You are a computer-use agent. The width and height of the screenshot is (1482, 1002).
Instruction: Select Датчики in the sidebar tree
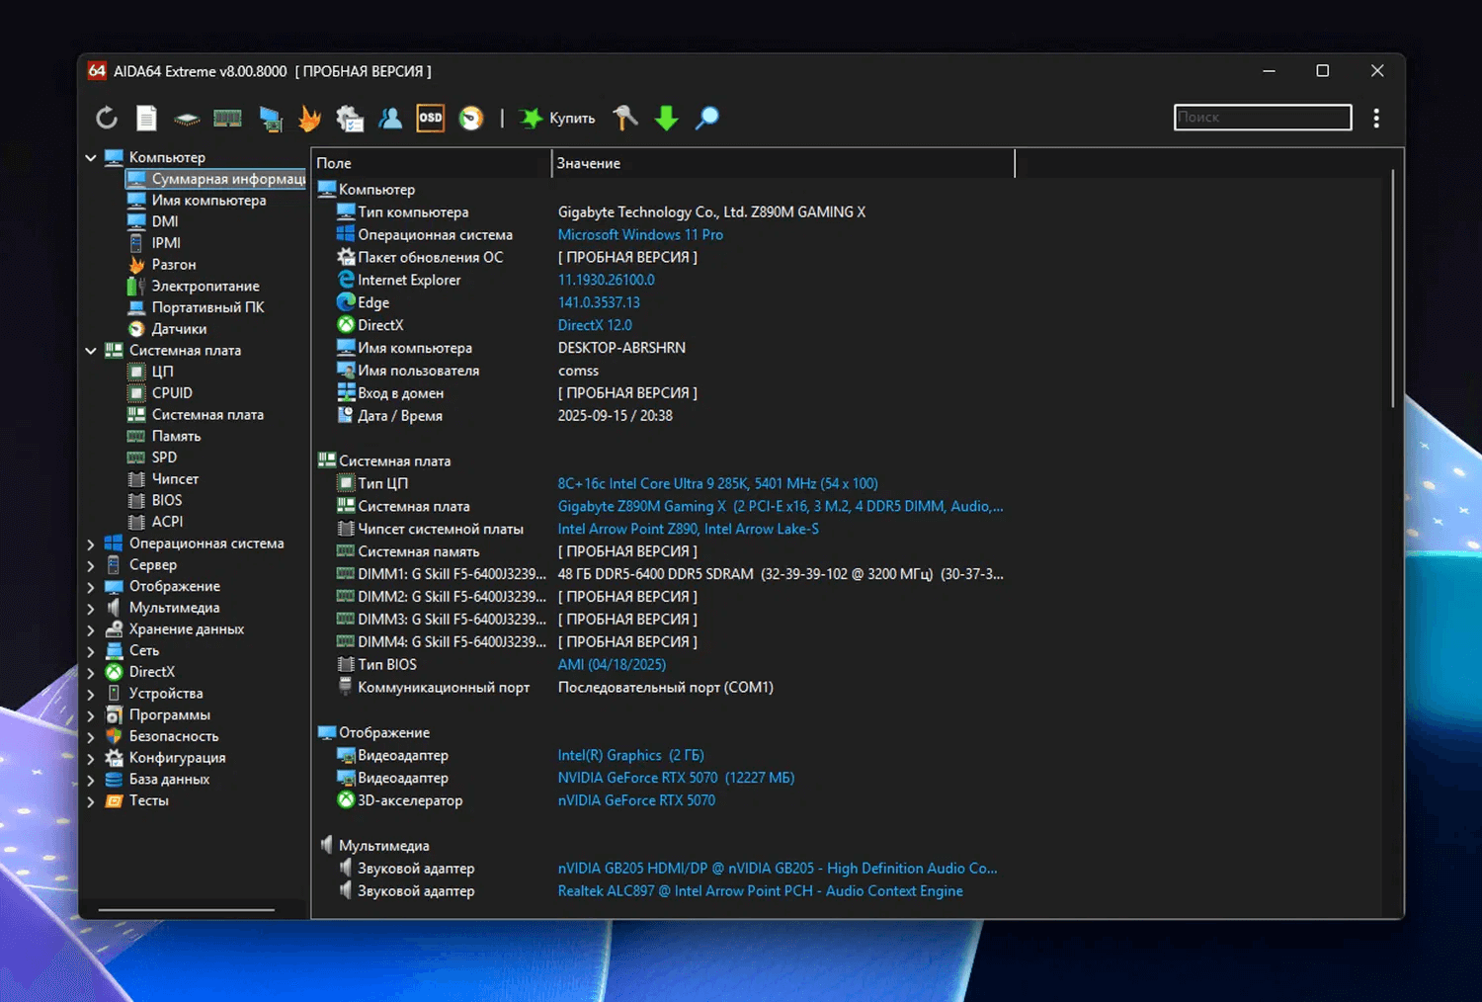[x=179, y=329]
